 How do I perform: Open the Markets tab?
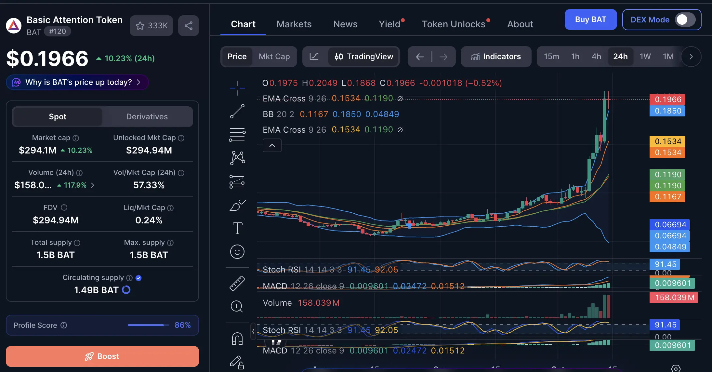click(x=294, y=24)
